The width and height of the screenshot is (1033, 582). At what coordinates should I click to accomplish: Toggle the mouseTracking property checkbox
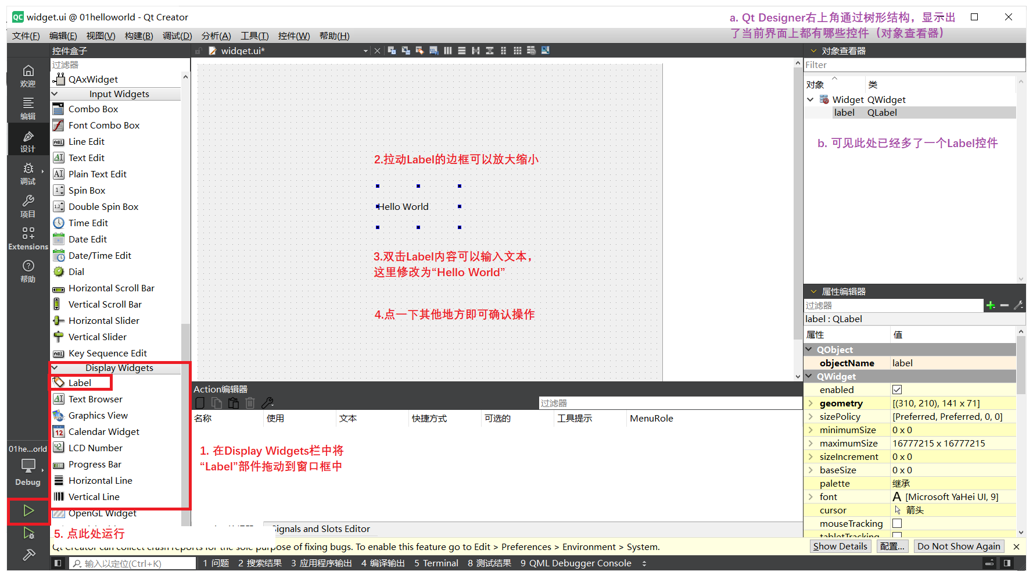click(x=897, y=523)
